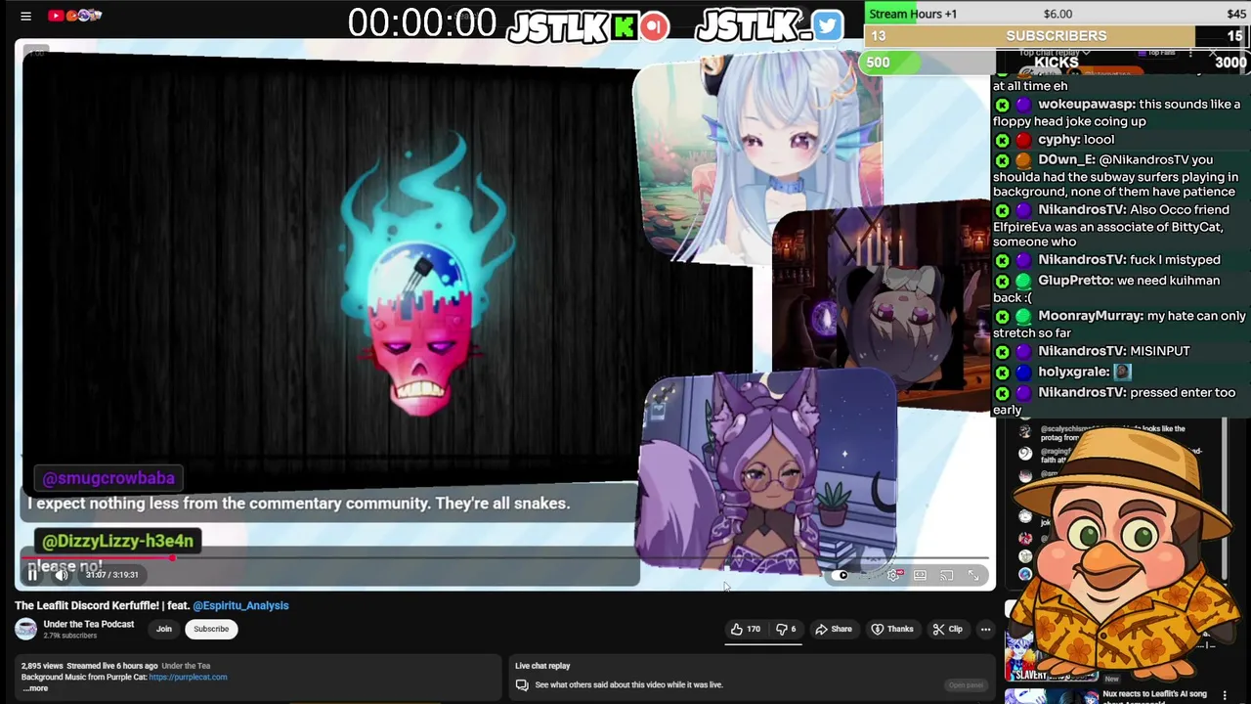
Task: Click the blue-haired VTuber camera panel
Action: point(758,156)
